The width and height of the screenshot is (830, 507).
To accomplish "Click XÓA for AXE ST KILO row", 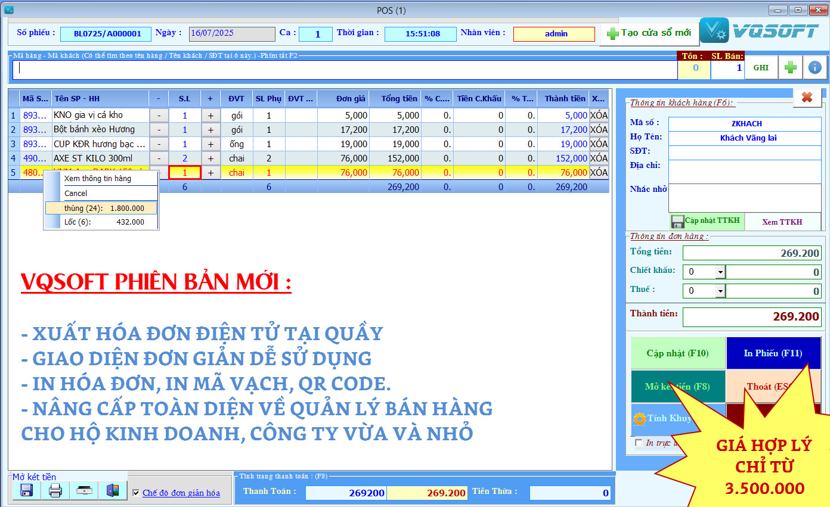I will tap(599, 158).
